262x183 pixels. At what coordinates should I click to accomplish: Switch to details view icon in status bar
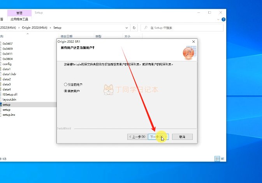coord(217,159)
